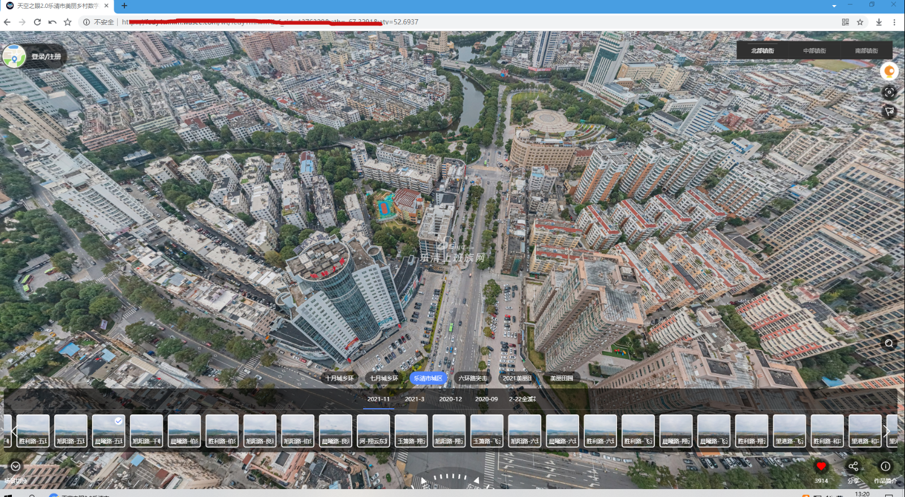This screenshot has height=497, width=905.
Task: Open the 河-翔云东路 scene thumbnail
Action: tap(373, 431)
